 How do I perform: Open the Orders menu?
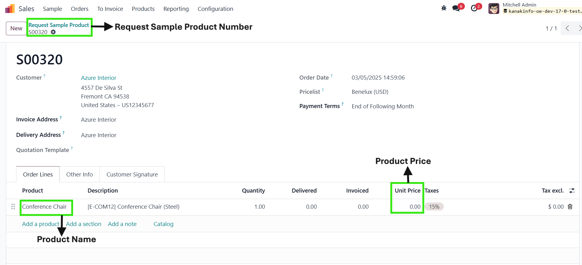80,9
